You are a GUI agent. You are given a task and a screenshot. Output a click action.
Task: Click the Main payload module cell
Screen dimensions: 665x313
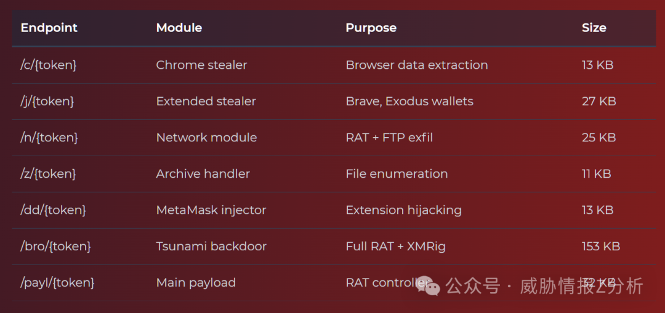pyautogui.click(x=196, y=282)
